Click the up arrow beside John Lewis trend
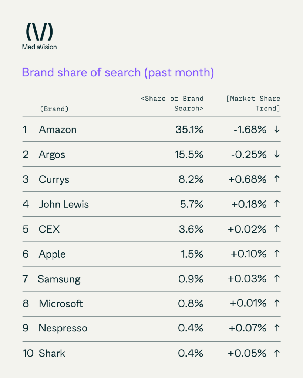 276,204
